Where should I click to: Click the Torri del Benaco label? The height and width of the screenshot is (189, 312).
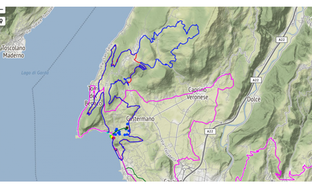tap(93, 96)
